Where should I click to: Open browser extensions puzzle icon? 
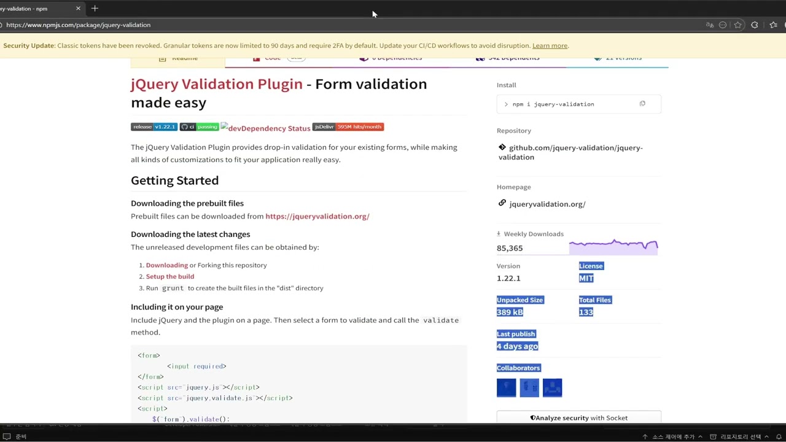click(754, 25)
